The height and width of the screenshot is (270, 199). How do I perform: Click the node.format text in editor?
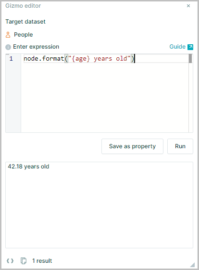tap(44, 59)
